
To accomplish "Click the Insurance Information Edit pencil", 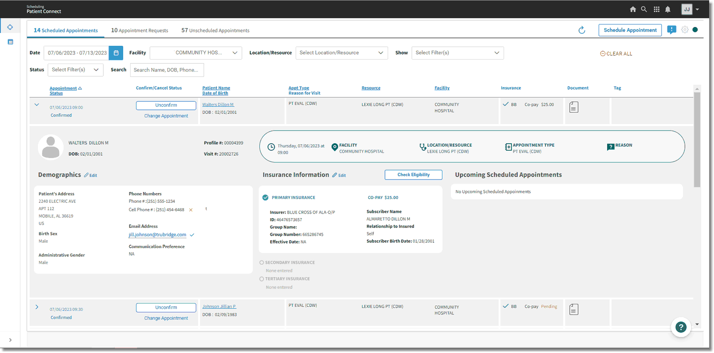I will (339, 175).
